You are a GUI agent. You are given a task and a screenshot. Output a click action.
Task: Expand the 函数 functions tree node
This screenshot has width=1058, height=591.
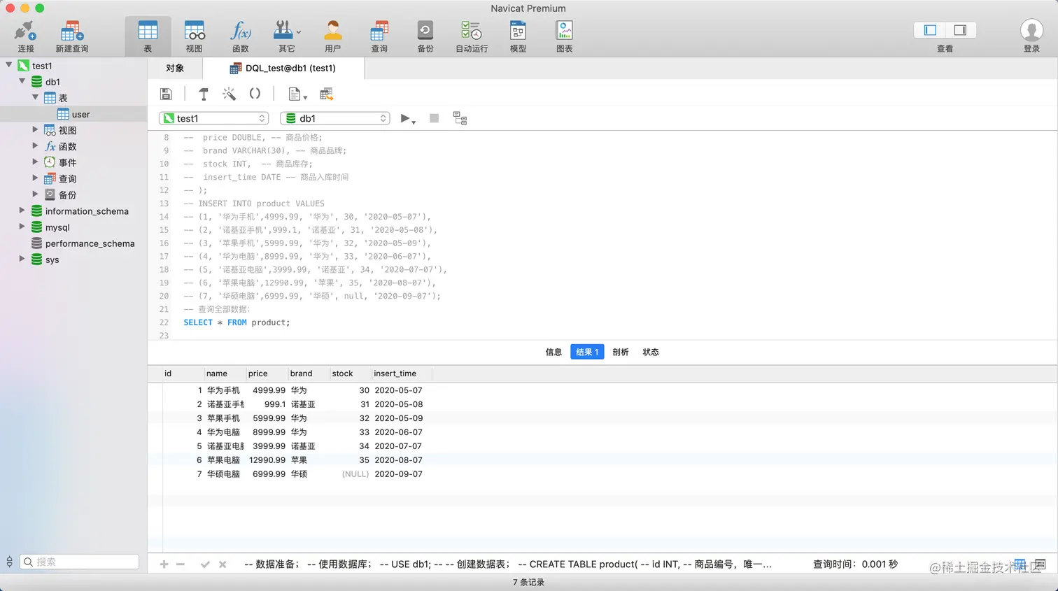pos(36,145)
